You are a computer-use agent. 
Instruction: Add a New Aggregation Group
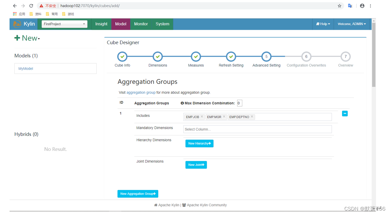click(138, 194)
